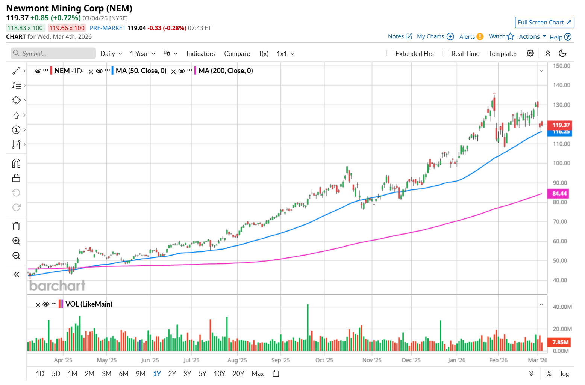
Task: Hide the MA (50, Close, 0) indicator
Action: 99,71
